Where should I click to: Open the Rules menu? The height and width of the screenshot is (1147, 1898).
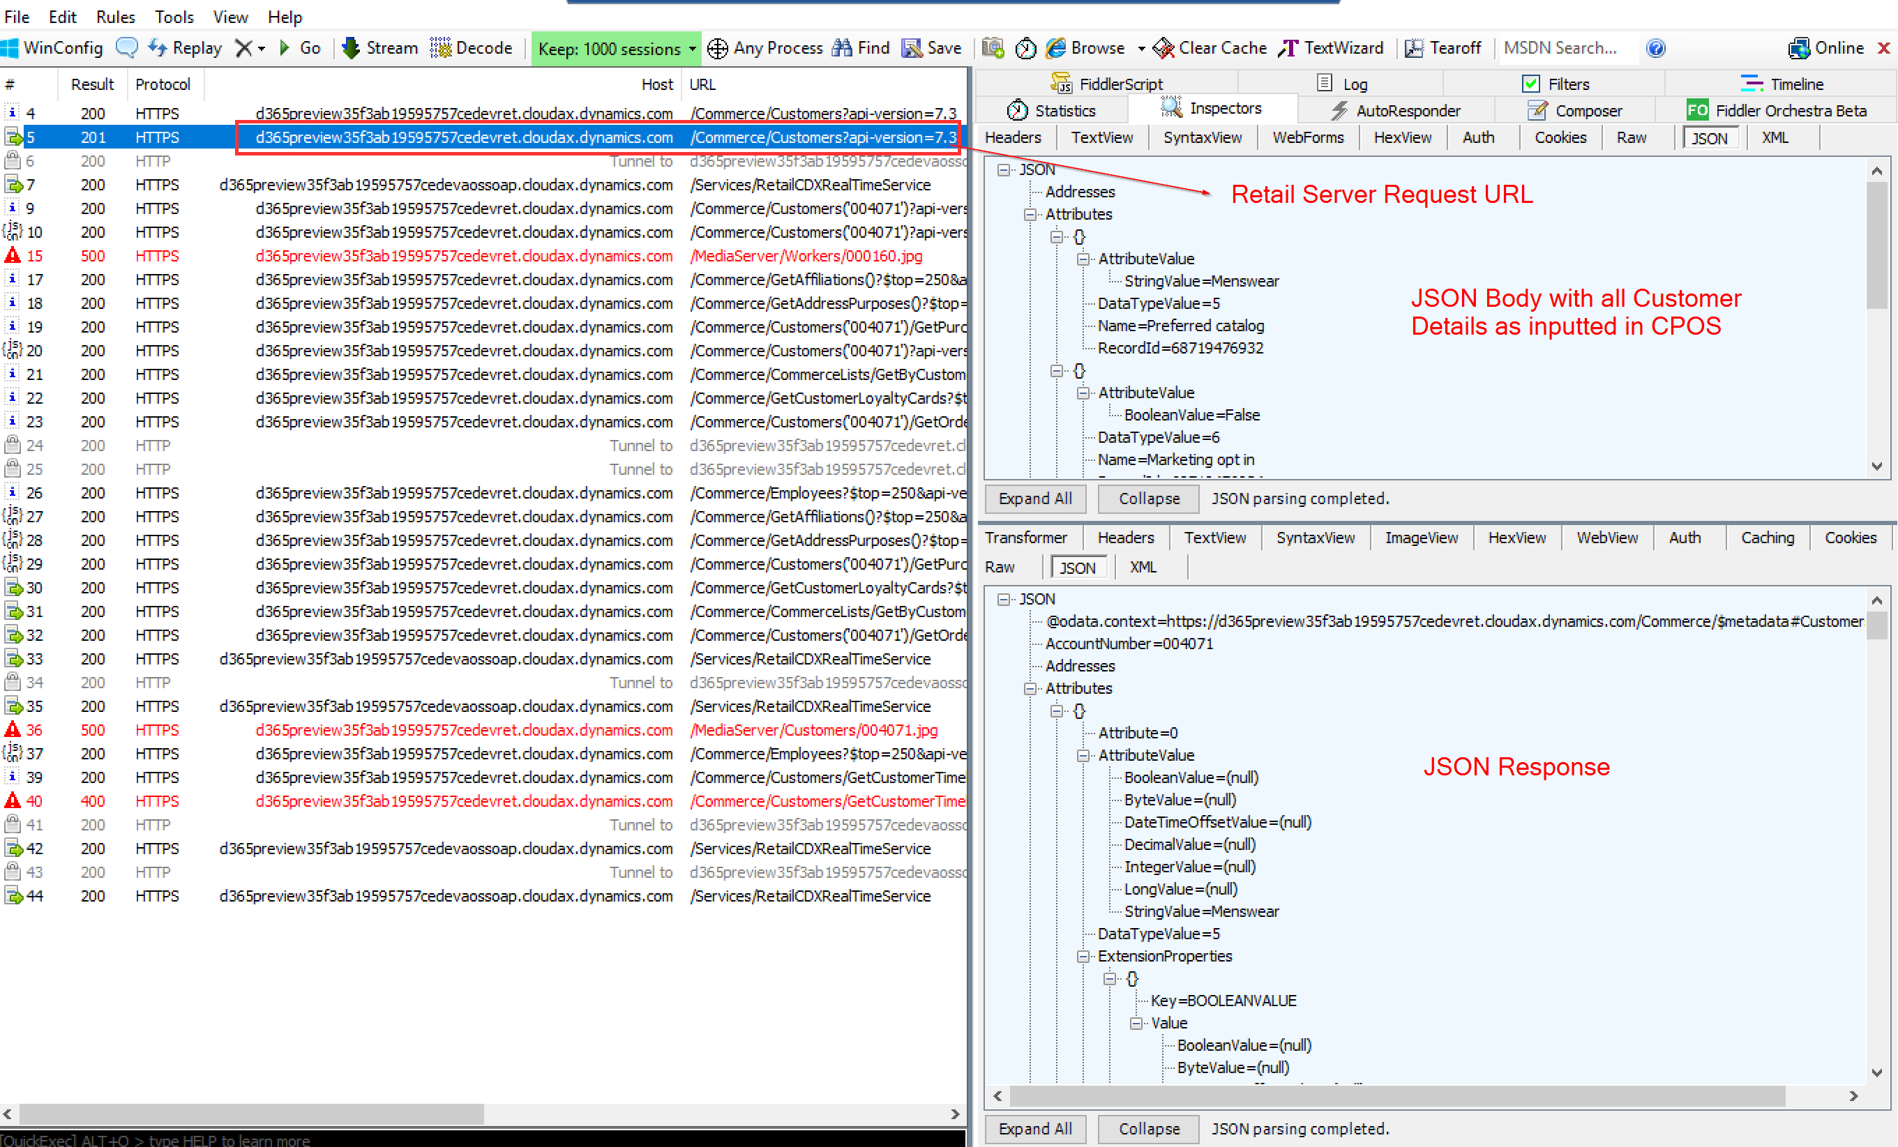[116, 16]
